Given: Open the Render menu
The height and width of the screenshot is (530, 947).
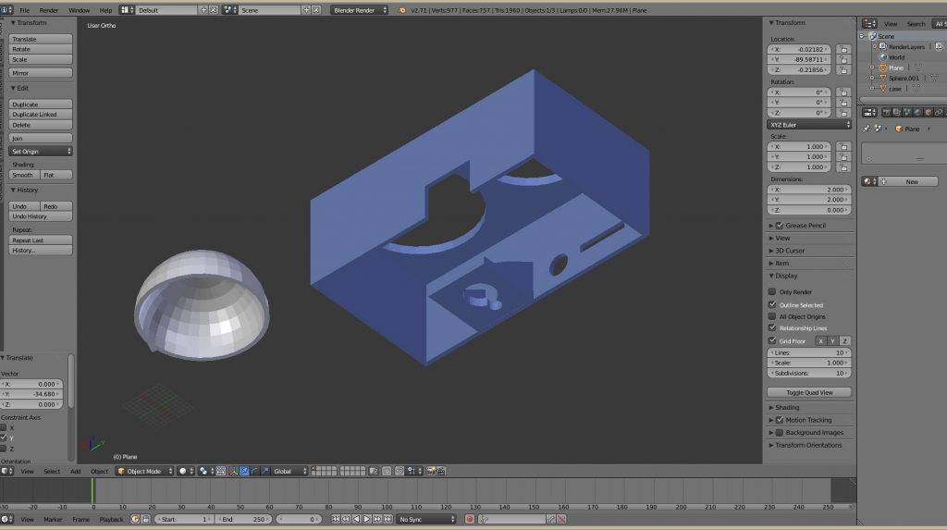Looking at the screenshot, I should click(x=49, y=10).
